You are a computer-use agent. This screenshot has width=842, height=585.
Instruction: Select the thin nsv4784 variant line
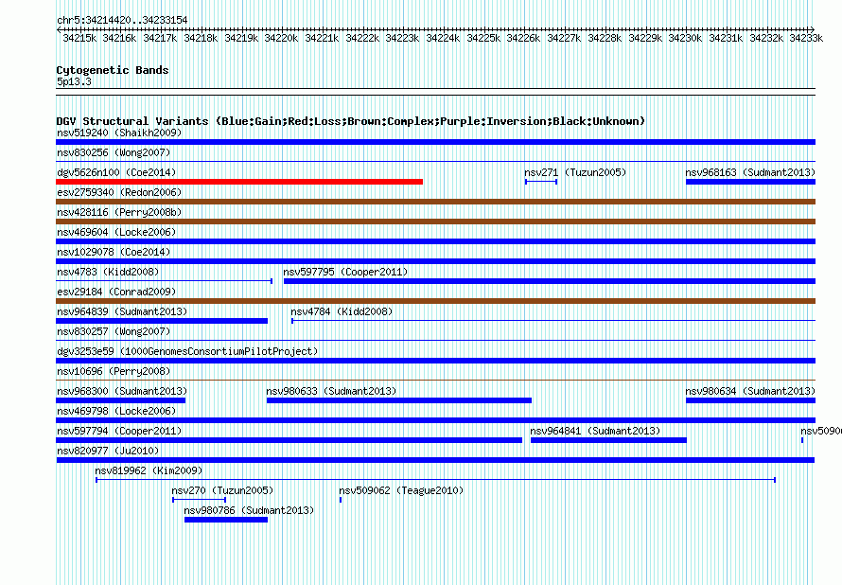553,321
